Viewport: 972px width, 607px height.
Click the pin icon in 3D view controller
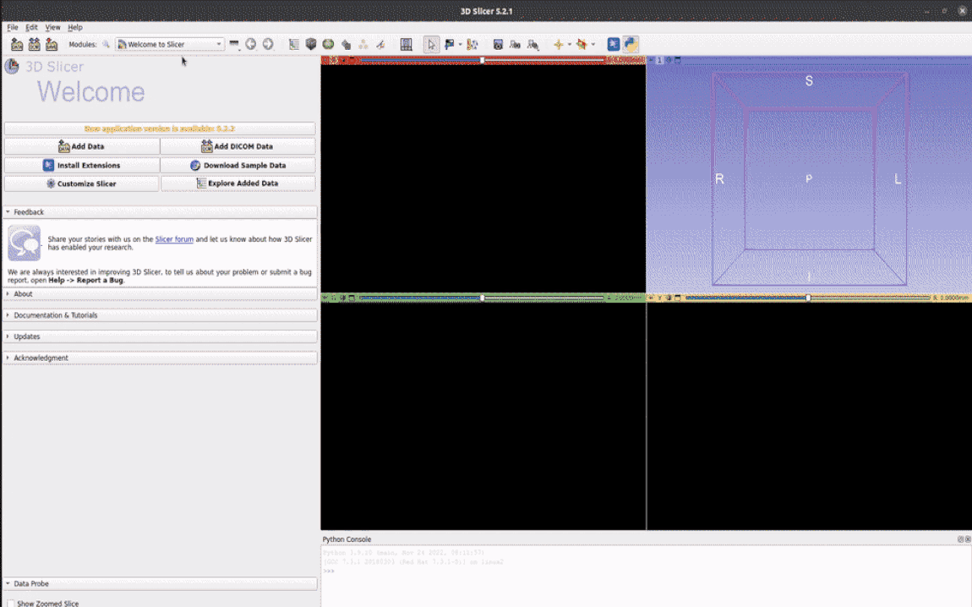click(x=651, y=60)
